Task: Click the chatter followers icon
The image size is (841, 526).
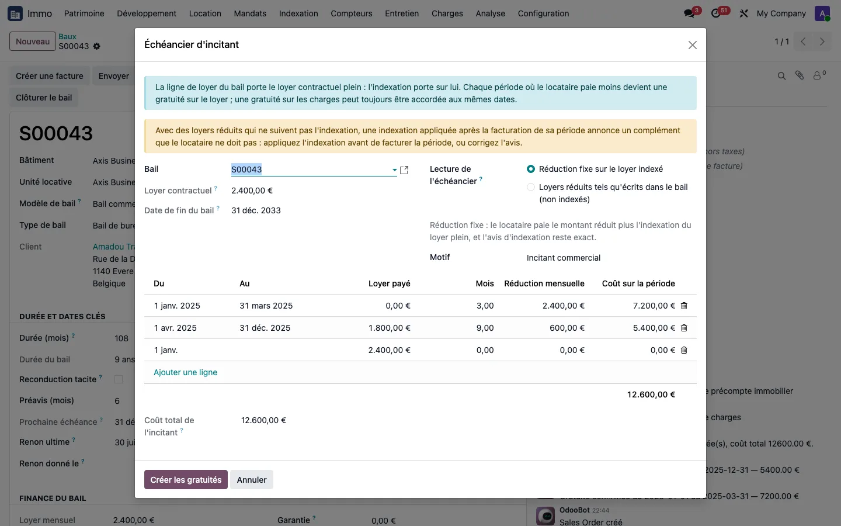Action: (x=819, y=75)
